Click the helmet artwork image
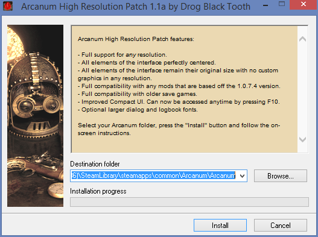The image size is (318, 237). (35, 116)
